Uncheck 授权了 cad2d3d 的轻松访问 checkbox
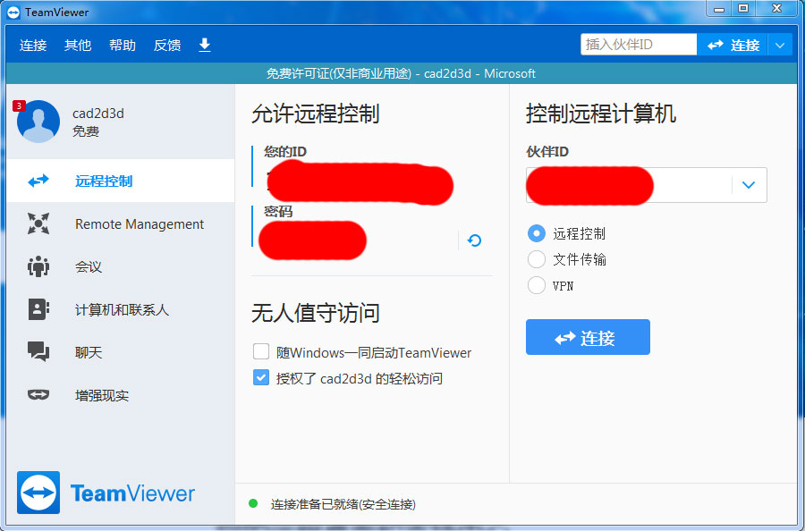This screenshot has width=805, height=531. (261, 378)
